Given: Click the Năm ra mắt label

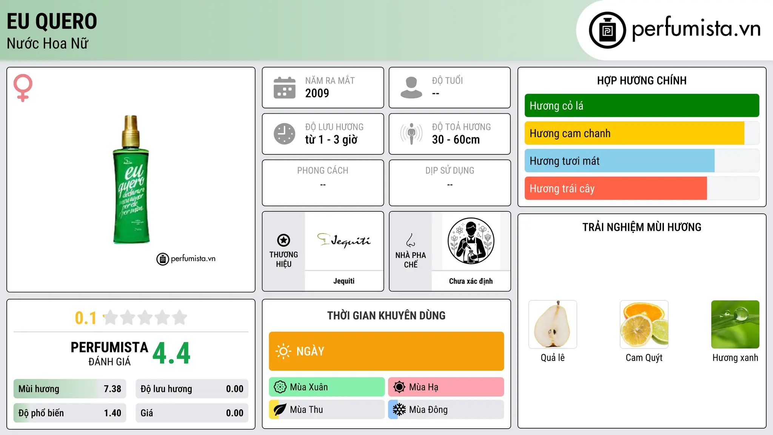Looking at the screenshot, I should pos(330,80).
